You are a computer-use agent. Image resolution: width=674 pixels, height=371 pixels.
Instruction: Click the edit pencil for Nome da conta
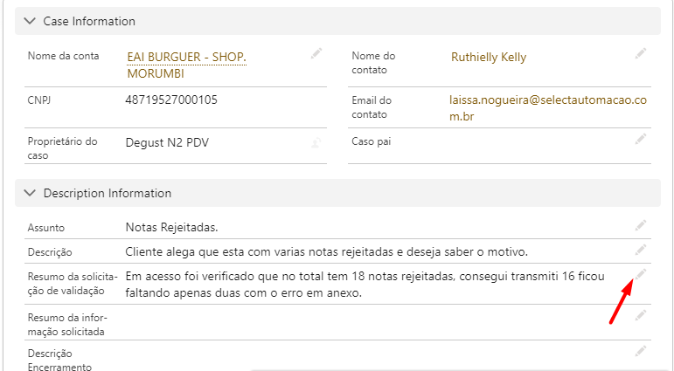pyautogui.click(x=316, y=54)
